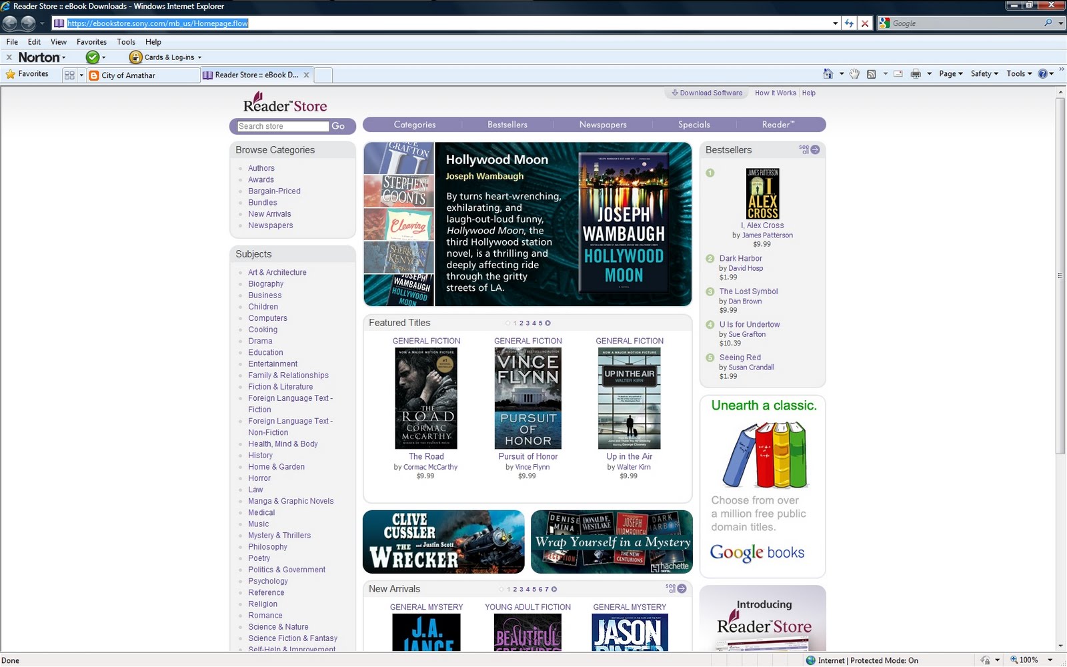Open the Favorites menu in menu bar
Screen dimensions: 1067x667
(91, 41)
